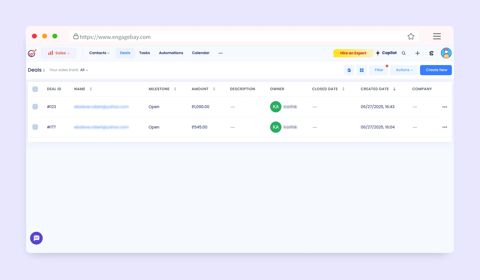Image resolution: width=480 pixels, height=280 pixels.
Task: Open the Automations menu item
Action: click(x=171, y=53)
